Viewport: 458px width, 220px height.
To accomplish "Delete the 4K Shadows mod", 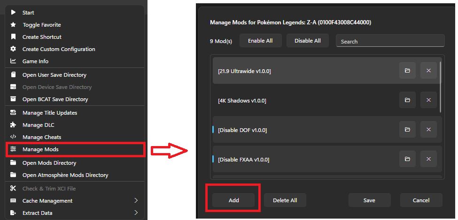I will point(428,100).
